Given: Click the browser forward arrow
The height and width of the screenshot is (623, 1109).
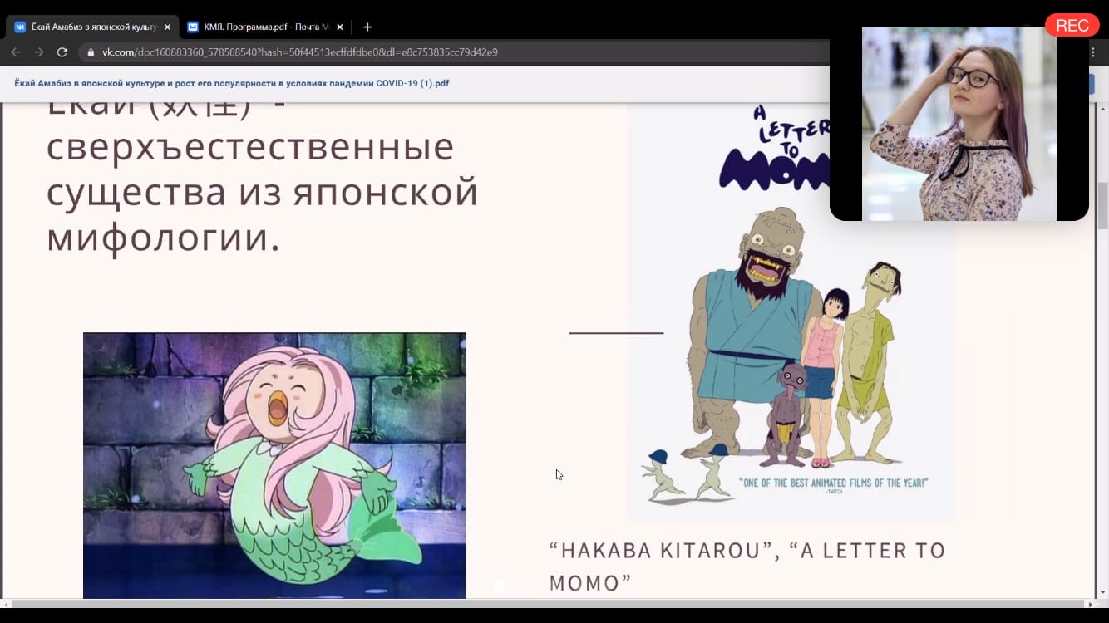Looking at the screenshot, I should [38, 52].
